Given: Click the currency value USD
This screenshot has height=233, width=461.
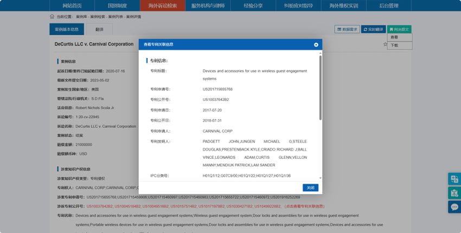Looking at the screenshot, I should coord(83,154).
